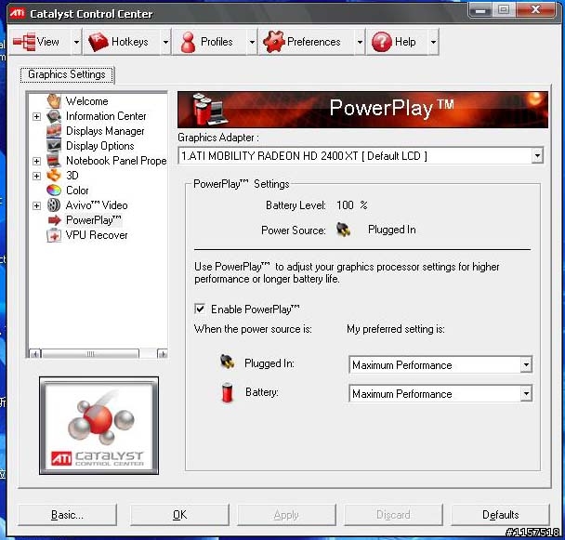Click the Notebook Panel Properties icon
565x540 pixels.
[54, 161]
